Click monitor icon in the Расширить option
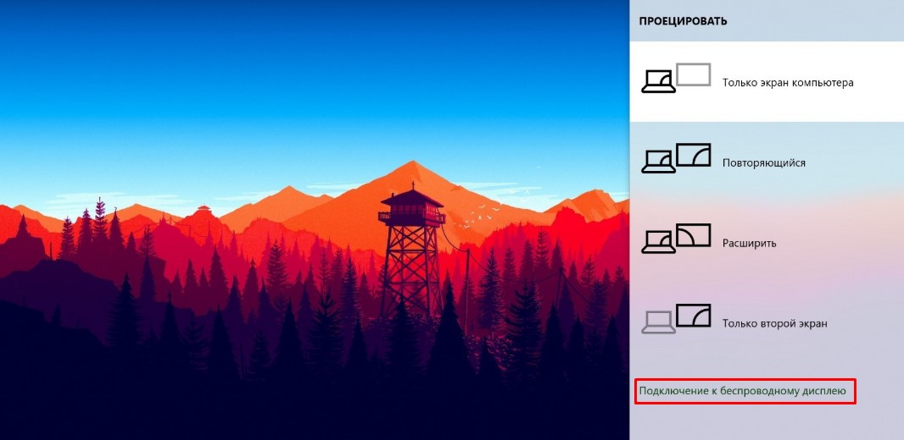This screenshot has width=904, height=440. (693, 235)
